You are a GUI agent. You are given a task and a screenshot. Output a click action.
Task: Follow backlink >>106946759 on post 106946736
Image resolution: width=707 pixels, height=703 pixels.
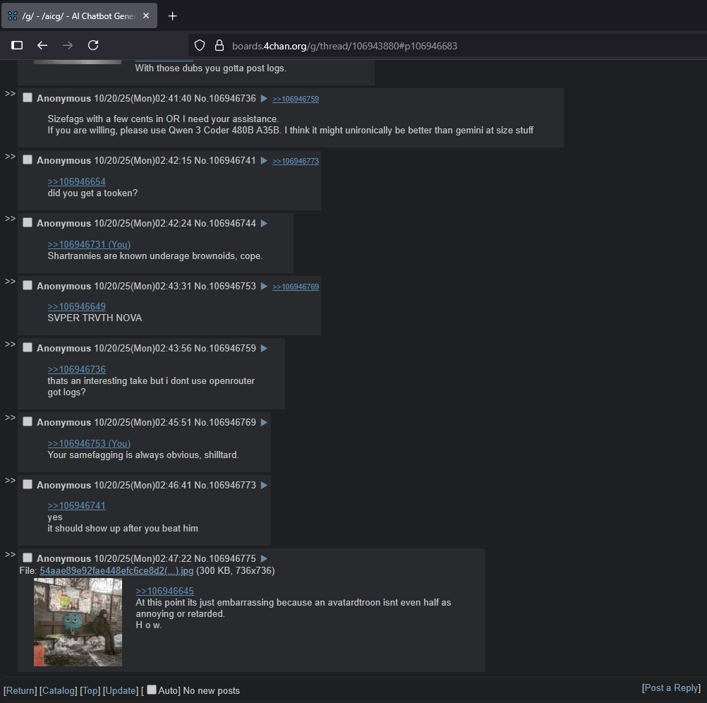(296, 99)
